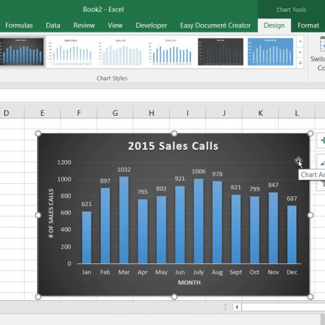Click the Oct label on horizontal axis
The height and width of the screenshot is (325, 325).
[254, 272]
